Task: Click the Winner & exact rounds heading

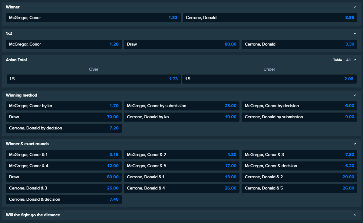Action: tap(27, 144)
